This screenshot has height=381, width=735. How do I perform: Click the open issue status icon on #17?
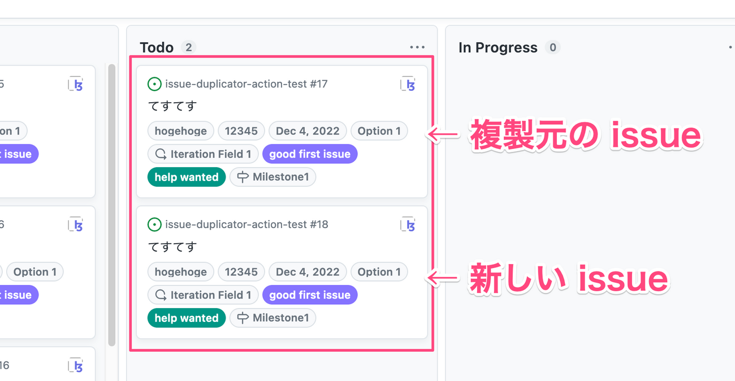pos(154,84)
